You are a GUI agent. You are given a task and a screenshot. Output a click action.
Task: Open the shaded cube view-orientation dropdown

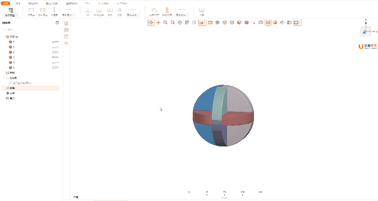pyautogui.click(x=202, y=23)
